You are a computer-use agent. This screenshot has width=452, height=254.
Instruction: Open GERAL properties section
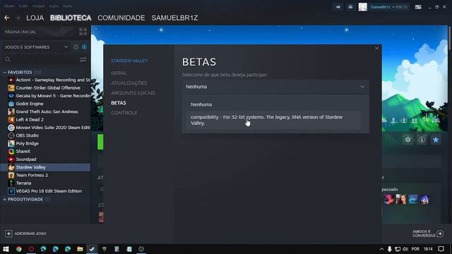(119, 73)
